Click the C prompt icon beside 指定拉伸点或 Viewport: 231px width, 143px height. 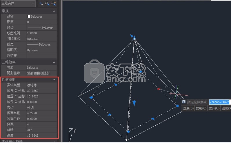coord(184,102)
